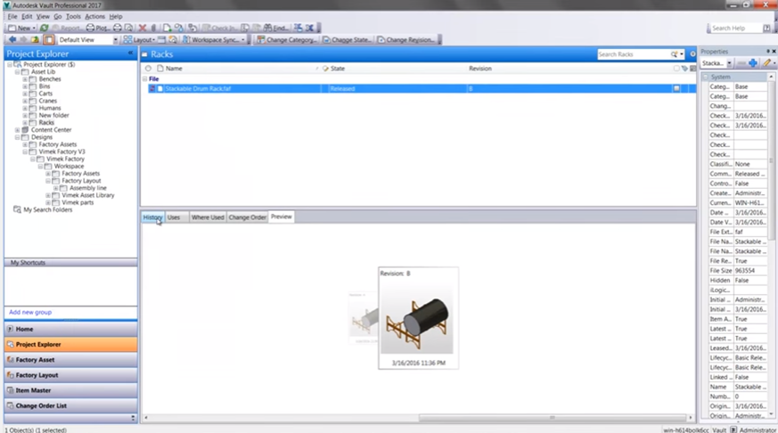Click the Change Category toolbar button

coord(286,40)
